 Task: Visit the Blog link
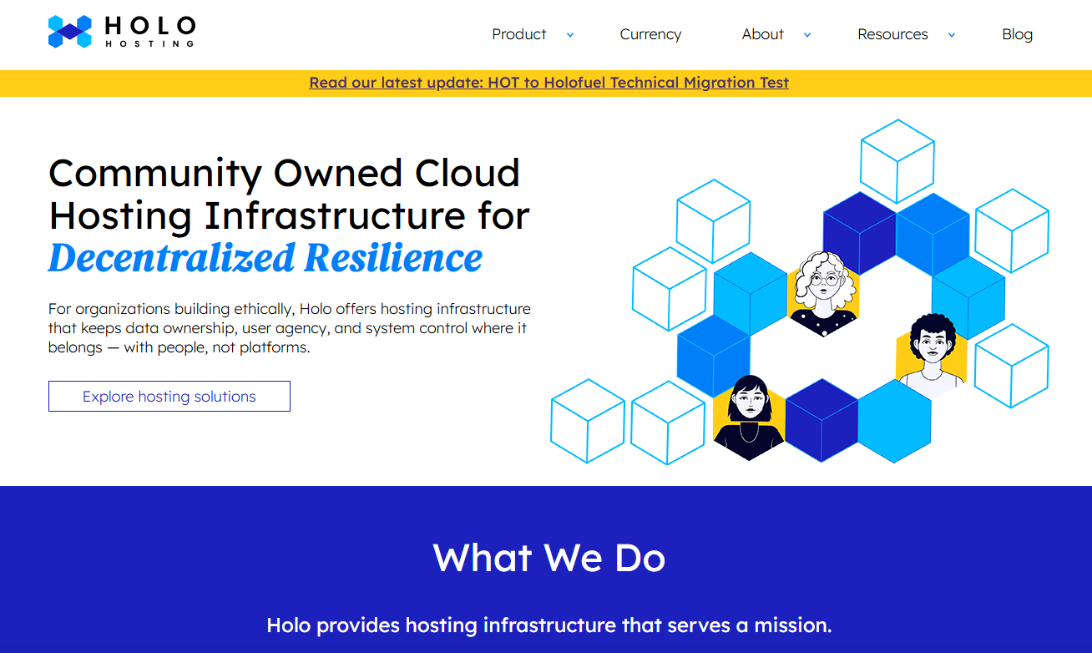1017,34
